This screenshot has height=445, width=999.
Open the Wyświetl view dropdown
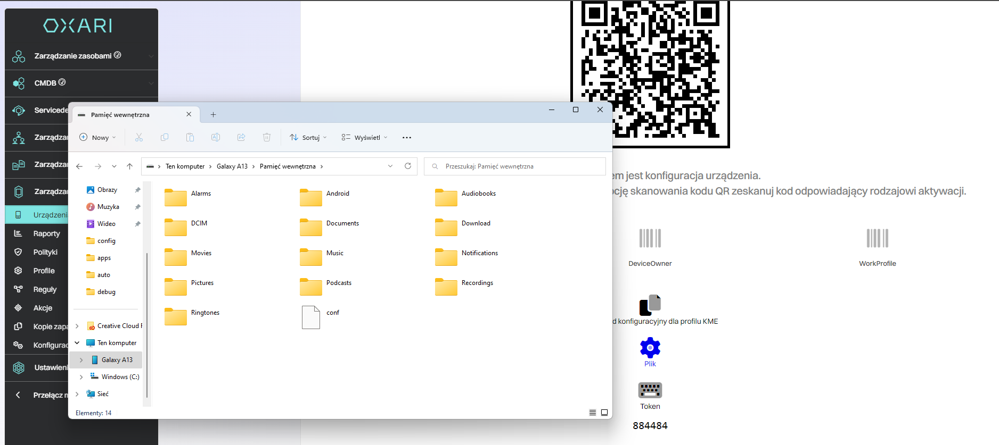tap(365, 138)
